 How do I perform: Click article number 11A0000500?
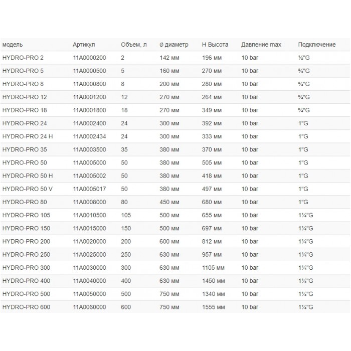pos(90,71)
